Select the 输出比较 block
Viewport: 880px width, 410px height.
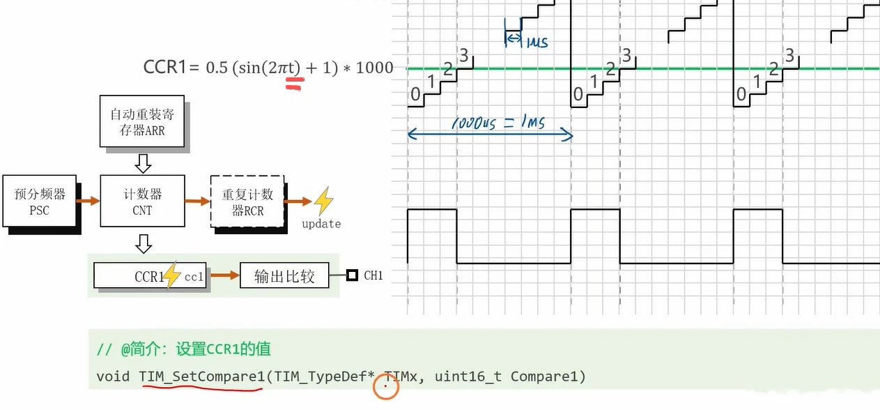coord(284,276)
